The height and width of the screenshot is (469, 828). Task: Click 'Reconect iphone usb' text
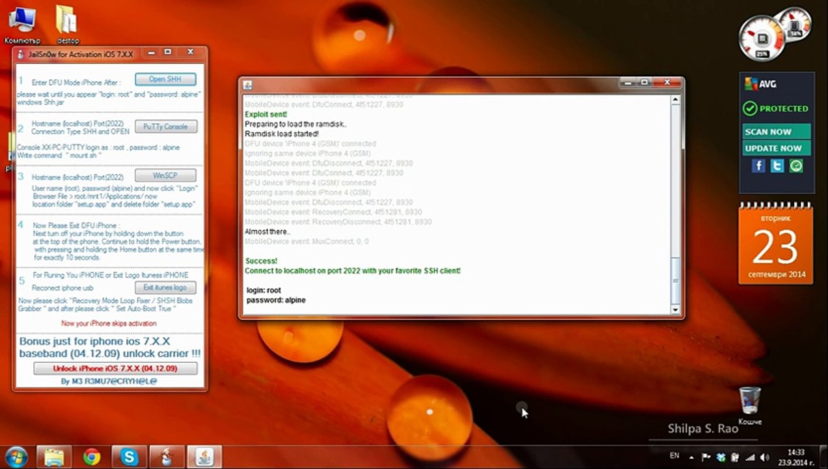point(62,287)
